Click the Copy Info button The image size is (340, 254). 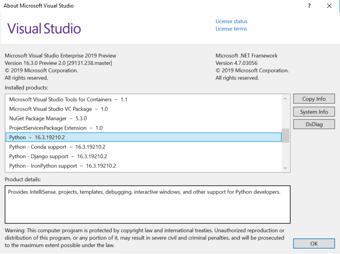tap(314, 99)
